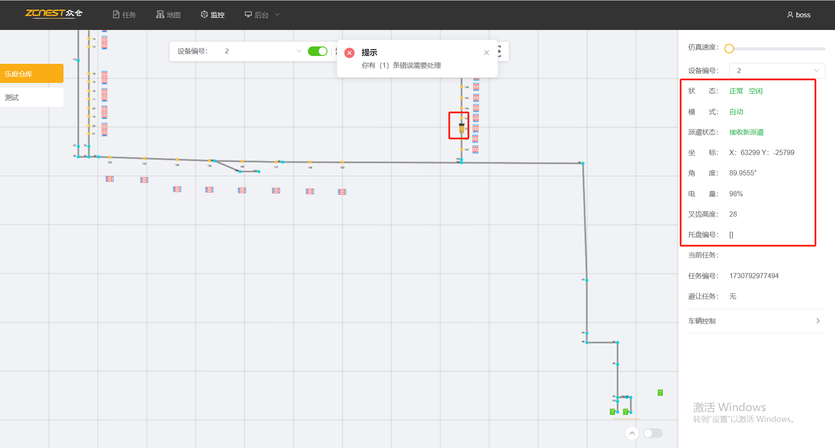Screen dimensions: 835x448
Task: Click the round scroll-up arrow button
Action: point(632,433)
